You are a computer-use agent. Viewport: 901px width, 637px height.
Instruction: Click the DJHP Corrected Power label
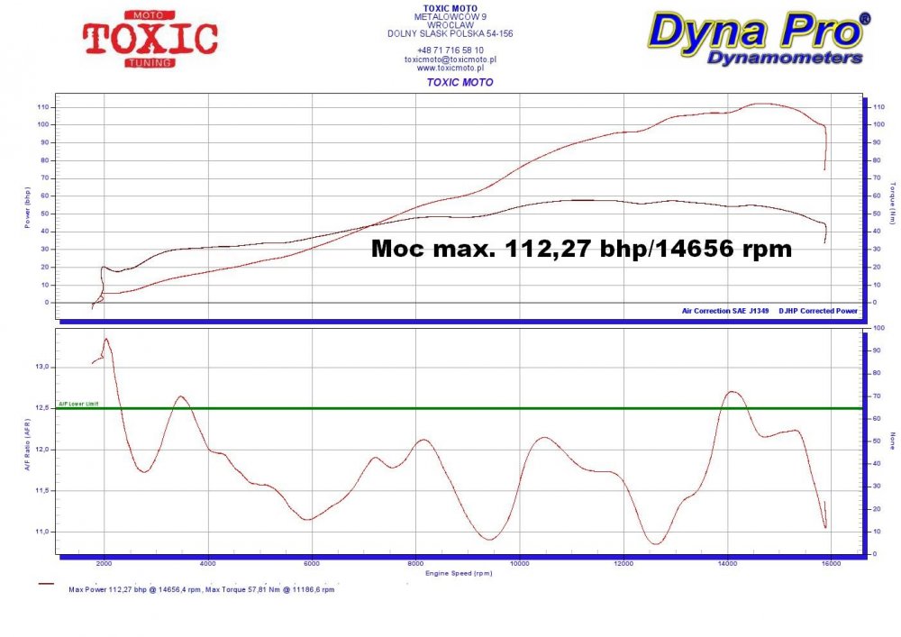(x=818, y=310)
